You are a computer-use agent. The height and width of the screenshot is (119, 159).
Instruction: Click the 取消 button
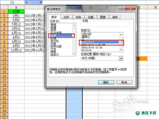(x=124, y=82)
